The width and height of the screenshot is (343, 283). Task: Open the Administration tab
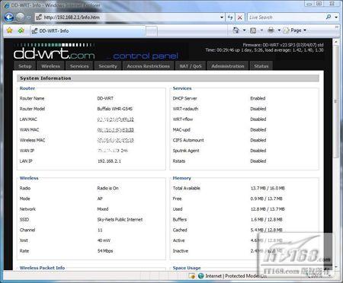coord(228,66)
